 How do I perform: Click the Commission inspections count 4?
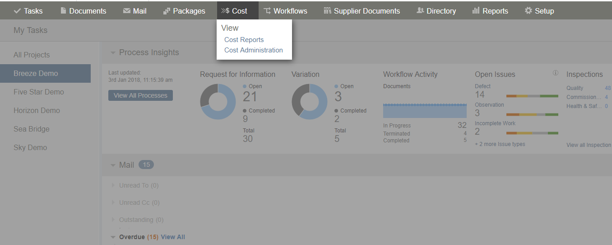point(606,97)
